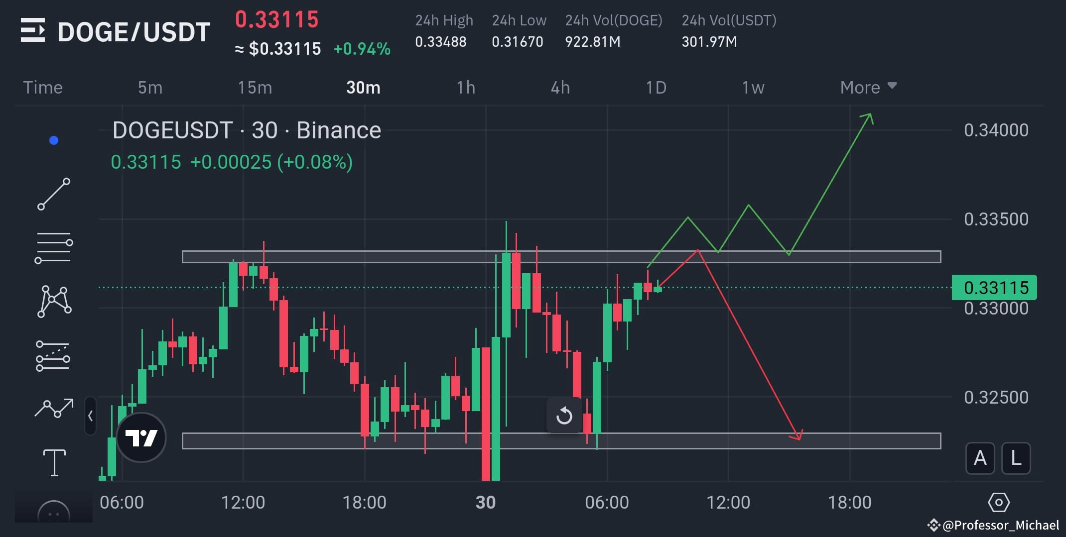Select the arrow forecast drawing tool
The height and width of the screenshot is (537, 1066).
point(53,408)
